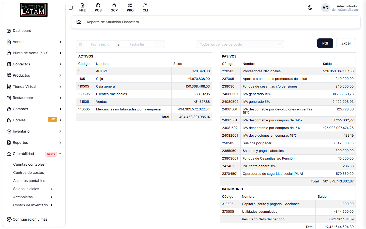Export report with Excel button
This screenshot has height=229, width=366.
[x=346, y=43]
